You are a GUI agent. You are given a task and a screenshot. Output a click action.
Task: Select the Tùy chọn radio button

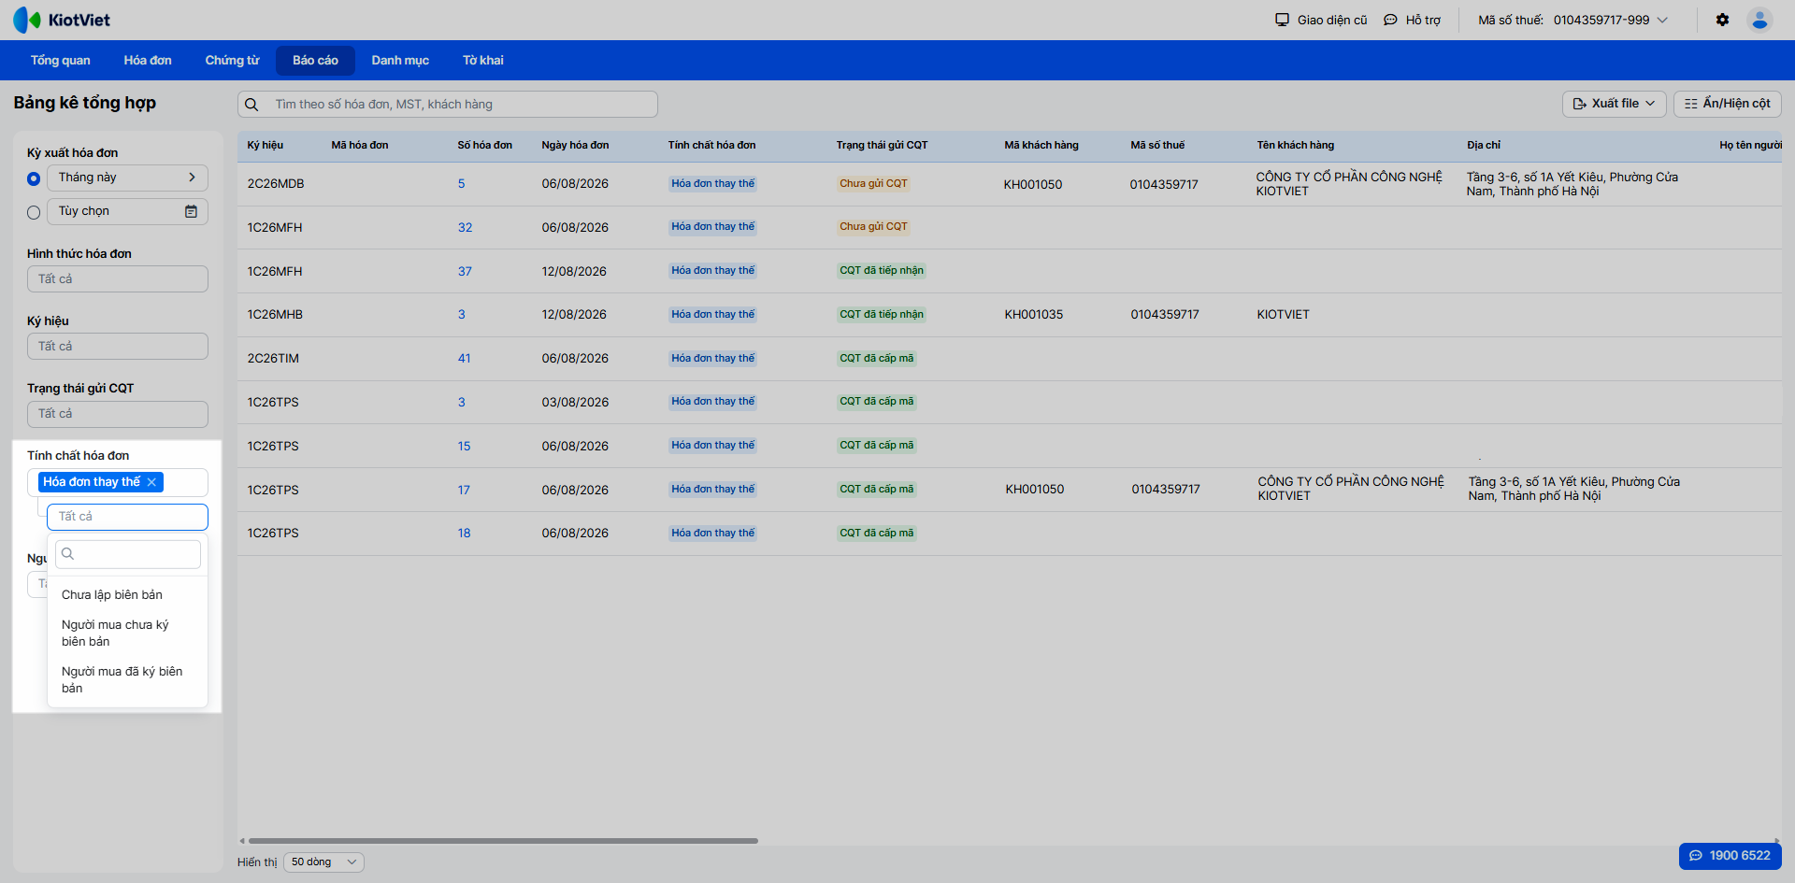34,212
